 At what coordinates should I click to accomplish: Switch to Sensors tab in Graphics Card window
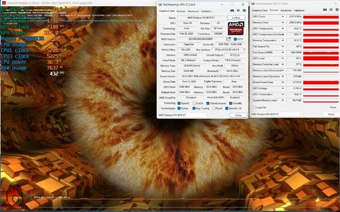(x=181, y=11)
